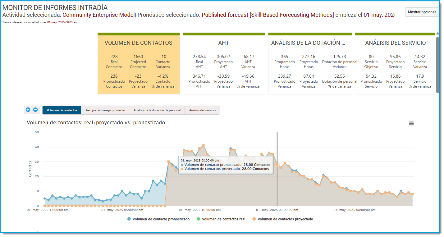Click the '-68.17' AHT Varianza value
Viewport: 444px width, 237px height.
pyautogui.click(x=248, y=57)
